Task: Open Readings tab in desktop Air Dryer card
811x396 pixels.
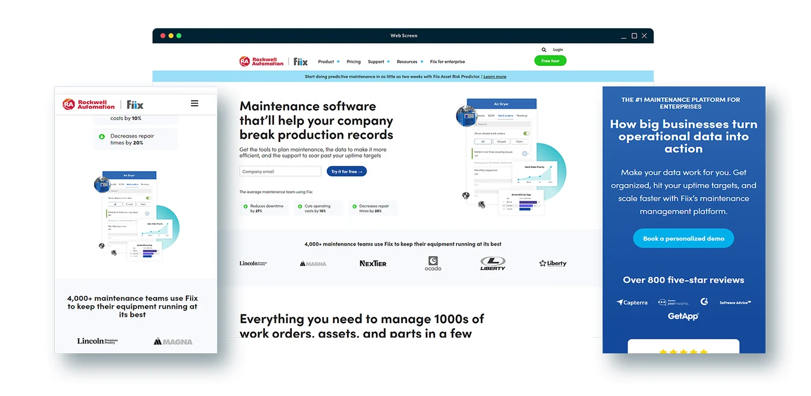Action: 522,116
